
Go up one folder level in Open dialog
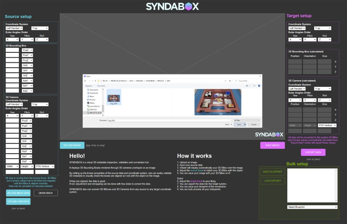pyautogui.click(x=95, y=81)
